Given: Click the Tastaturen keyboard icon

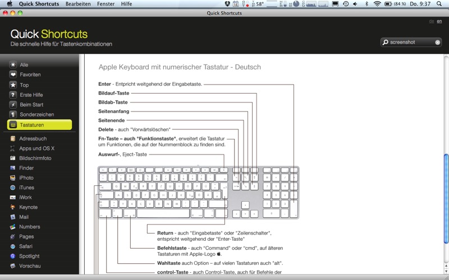Looking at the screenshot, I should tap(13, 125).
